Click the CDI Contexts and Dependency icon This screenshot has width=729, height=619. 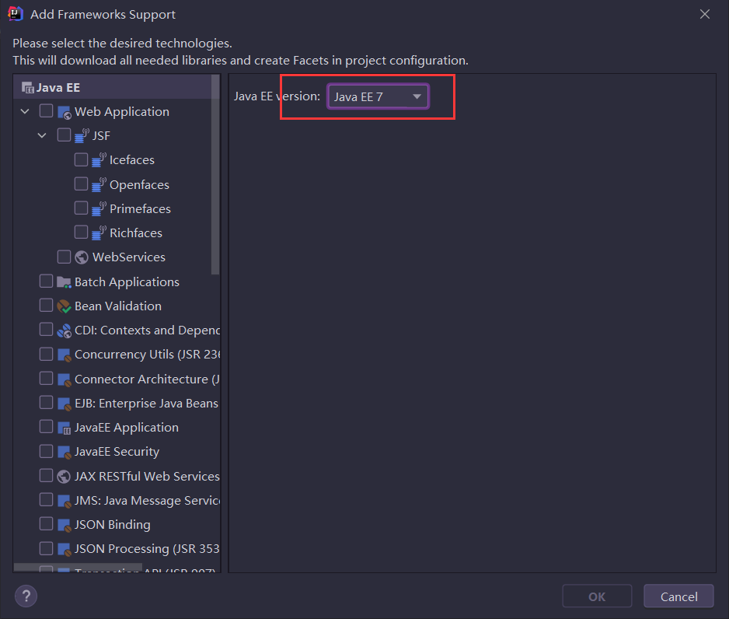tap(65, 330)
